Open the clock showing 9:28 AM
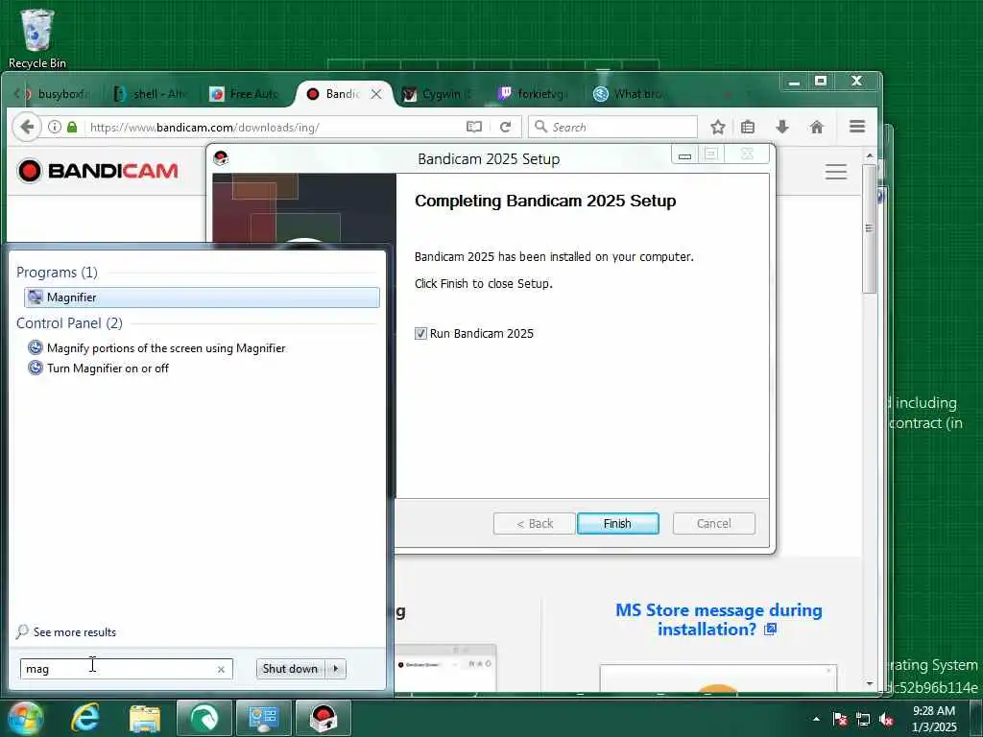The image size is (983, 737). point(933,719)
